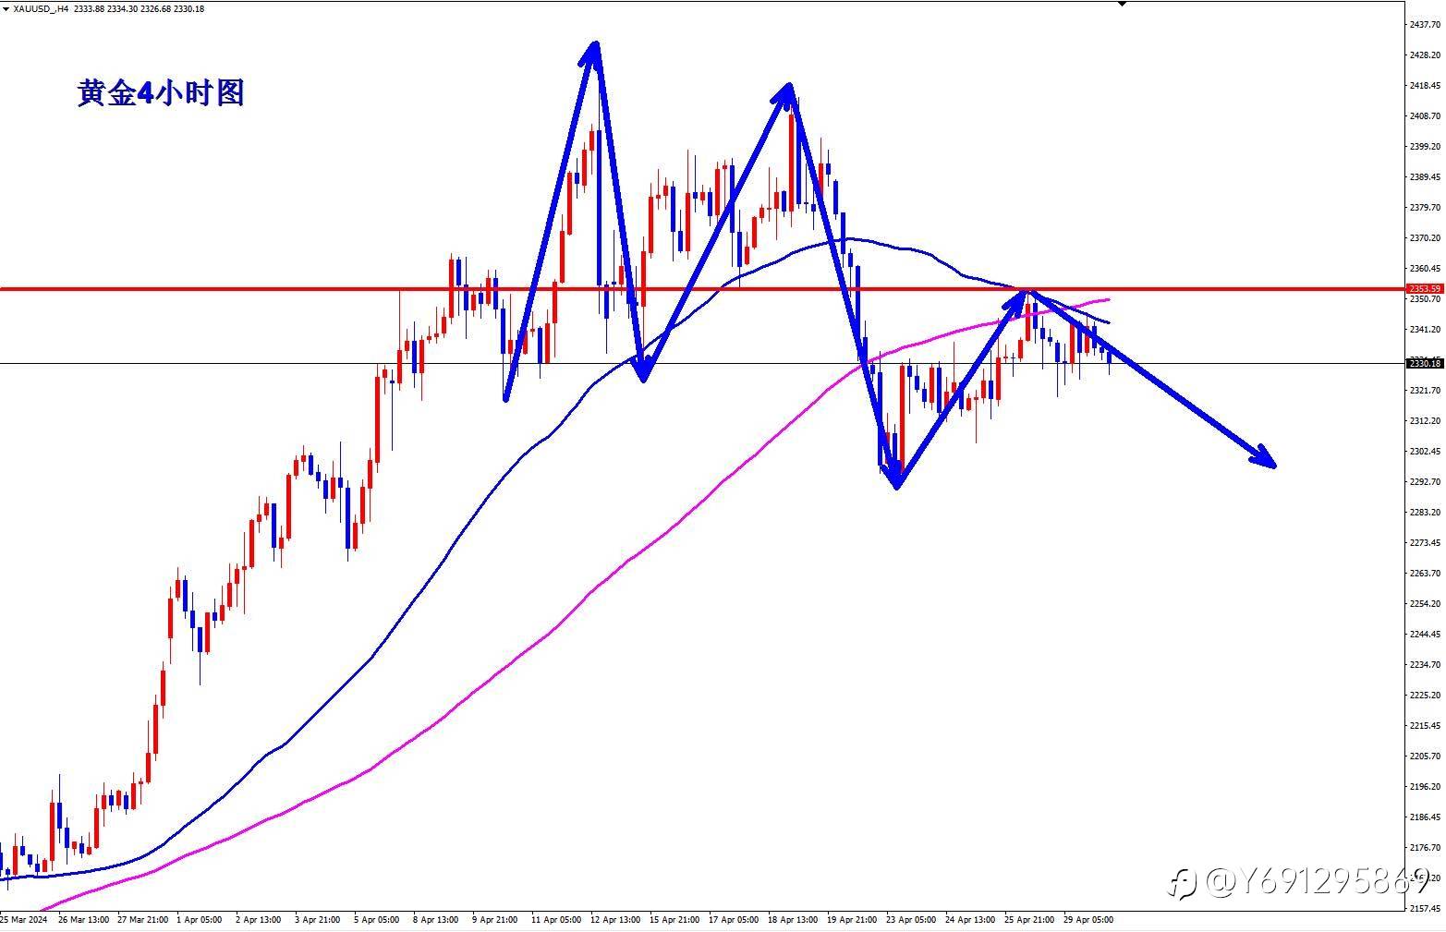Click the 2273.45 price axis label
The height and width of the screenshot is (932, 1446).
coord(1426,543)
